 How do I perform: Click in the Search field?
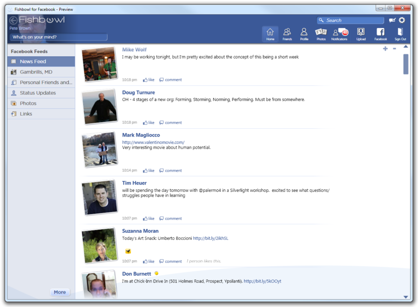[x=350, y=20]
